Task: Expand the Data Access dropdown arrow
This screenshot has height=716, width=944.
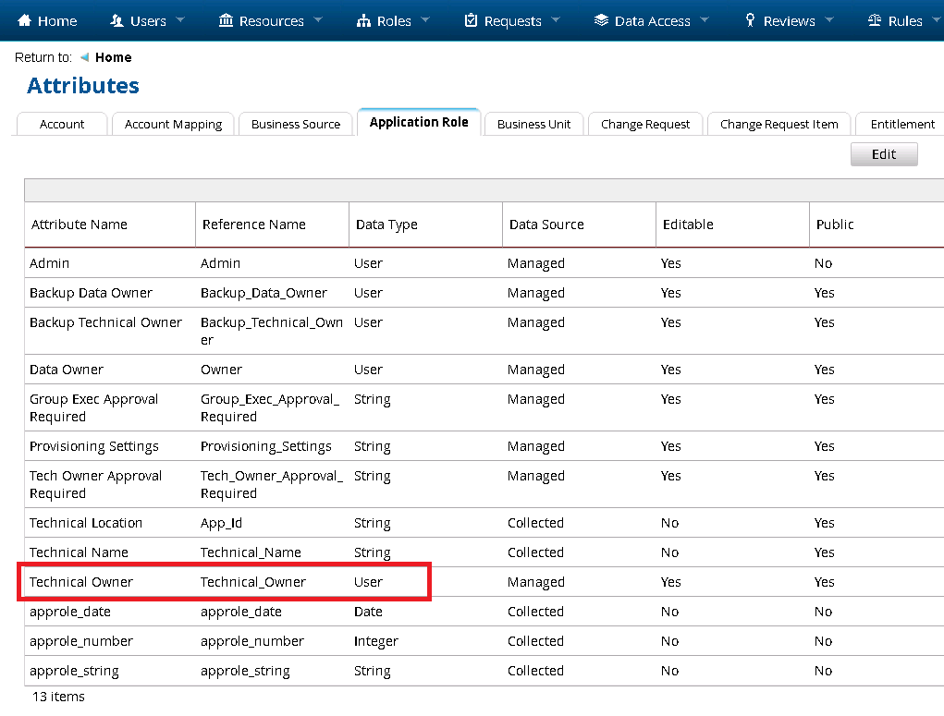Action: (705, 20)
